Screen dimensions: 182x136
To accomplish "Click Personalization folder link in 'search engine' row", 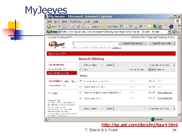I will (x=165, y=92).
